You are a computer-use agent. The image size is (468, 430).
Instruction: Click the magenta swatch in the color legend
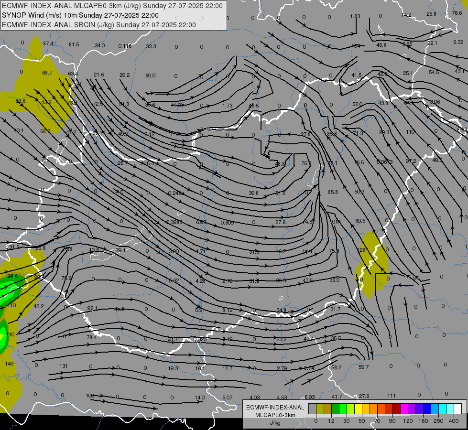pos(404,409)
